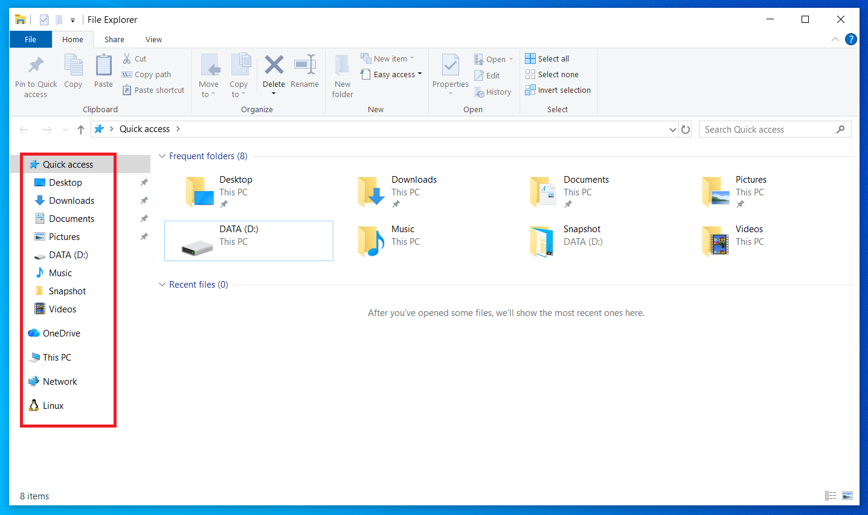Click Copy path command

pos(147,74)
